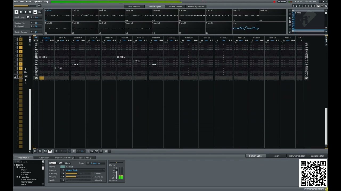Click the Track 01 color swatch
341x191 pixels.
point(63,167)
